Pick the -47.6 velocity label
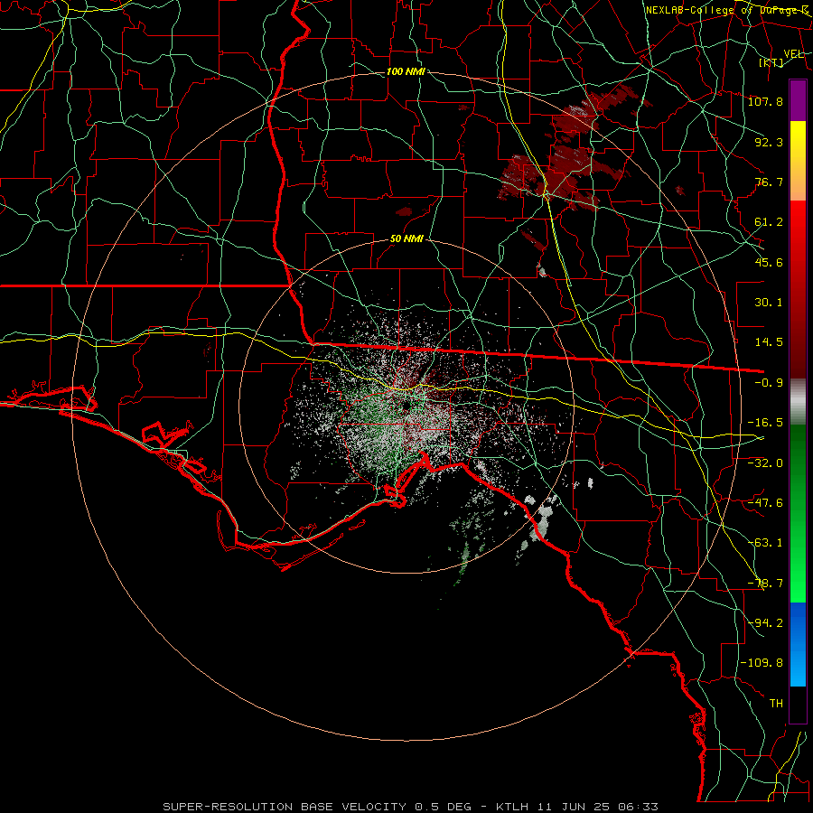This screenshot has width=813, height=813. [x=765, y=503]
